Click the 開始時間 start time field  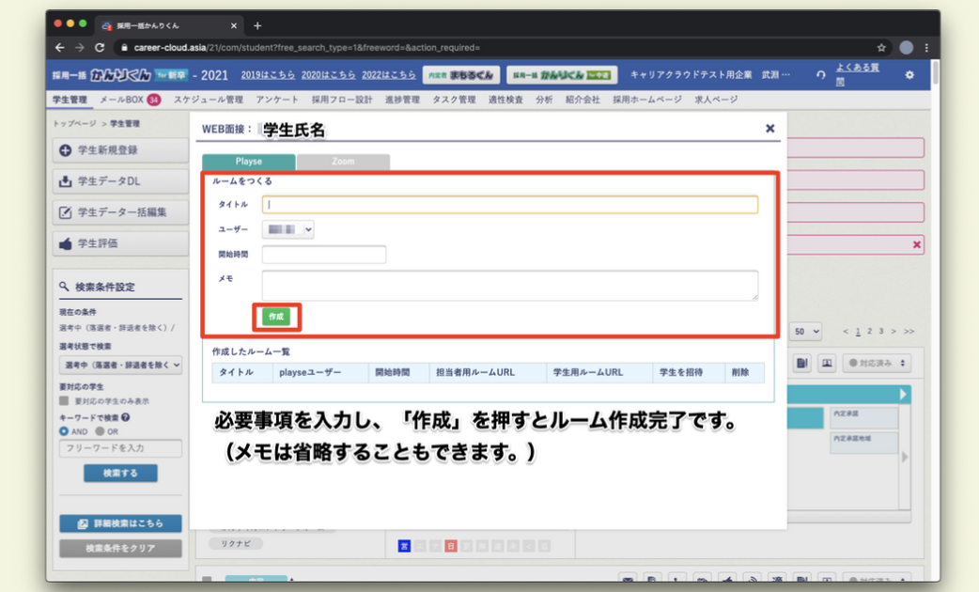point(324,254)
